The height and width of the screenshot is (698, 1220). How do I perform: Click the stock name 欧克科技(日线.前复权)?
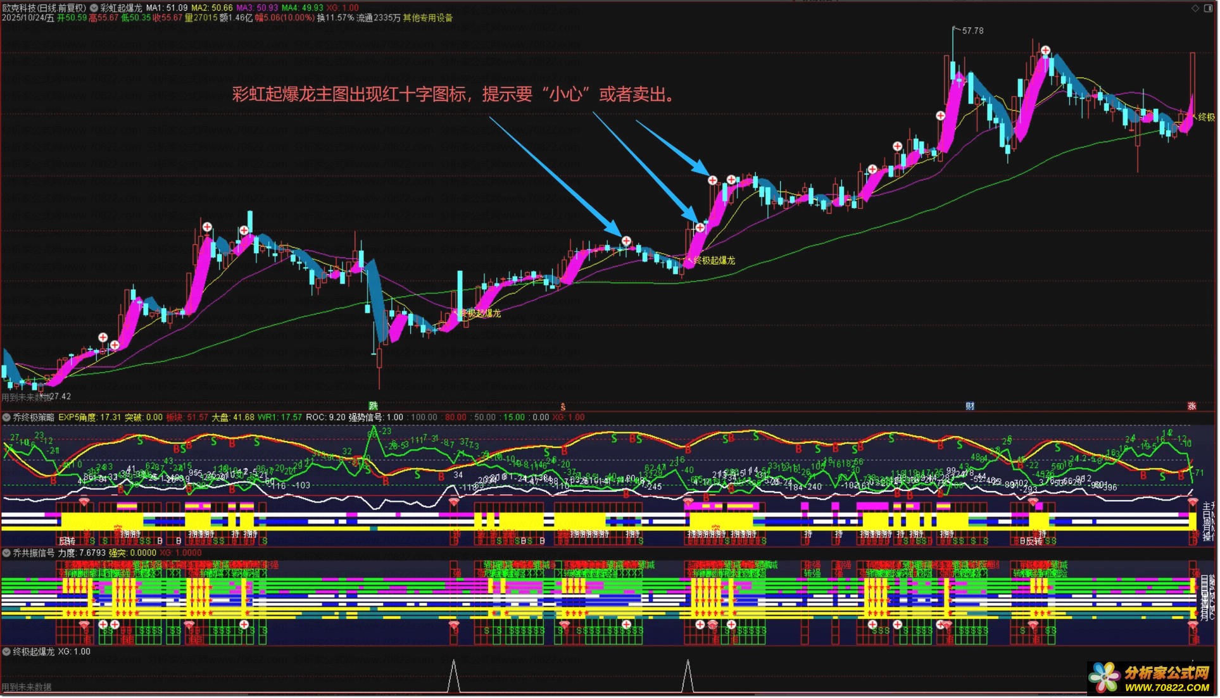[x=44, y=8]
